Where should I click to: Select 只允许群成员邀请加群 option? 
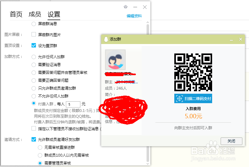point(33,88)
